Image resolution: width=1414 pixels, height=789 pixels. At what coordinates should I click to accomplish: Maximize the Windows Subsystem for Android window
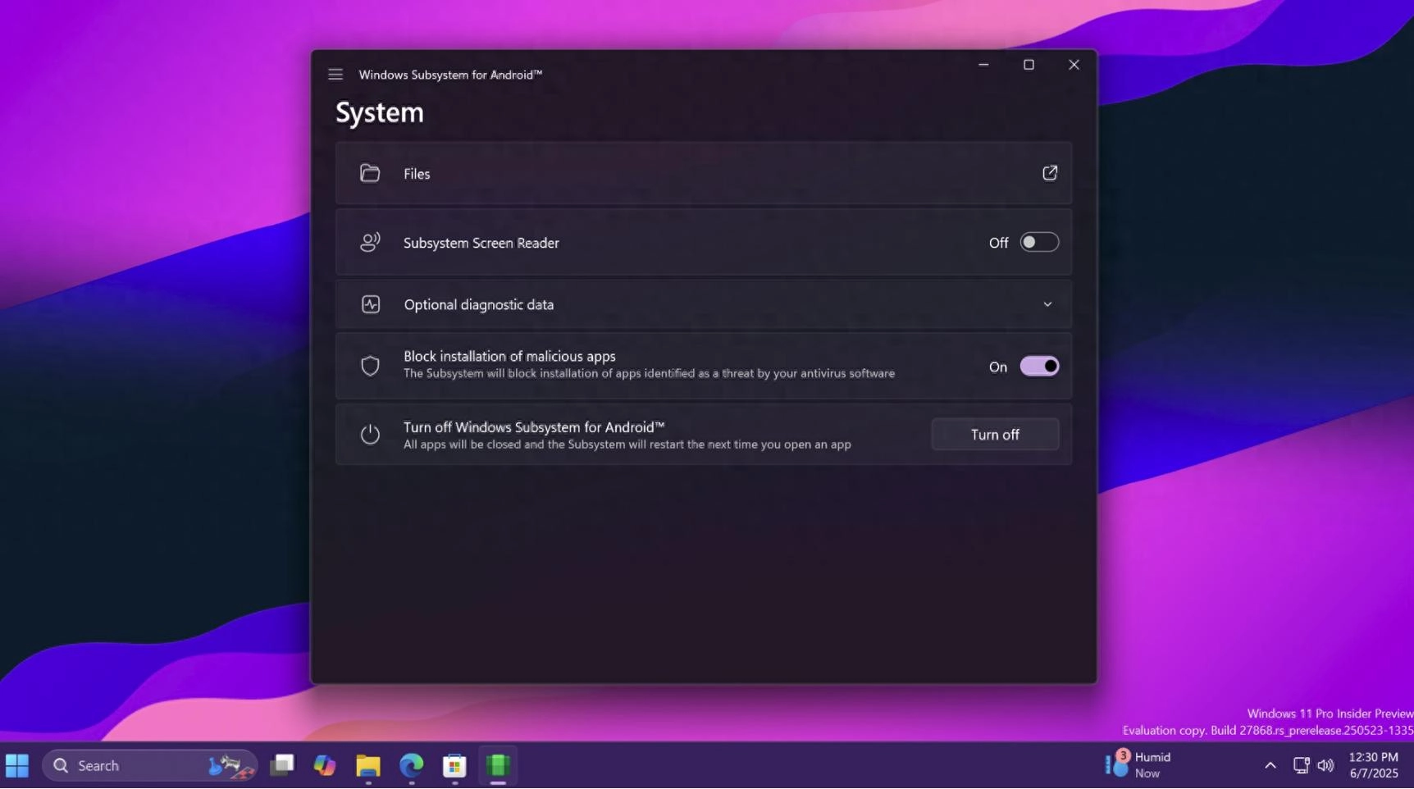[1029, 65]
